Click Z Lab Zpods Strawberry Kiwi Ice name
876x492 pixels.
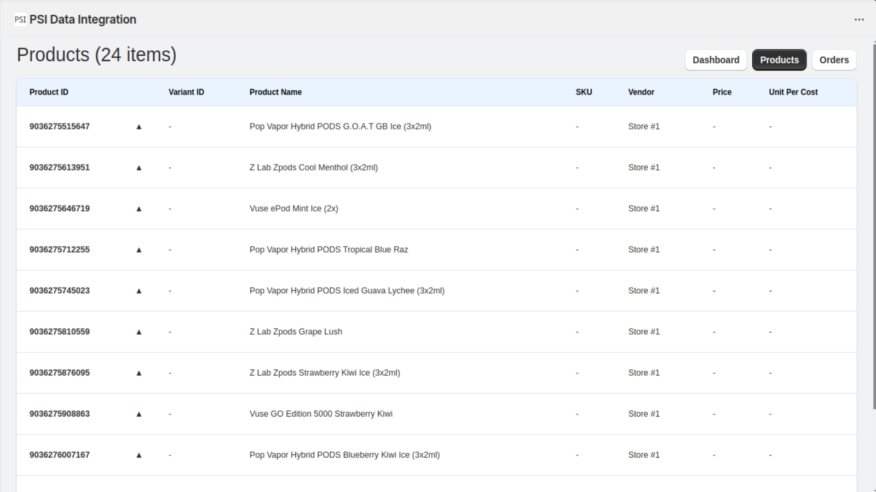(x=325, y=373)
